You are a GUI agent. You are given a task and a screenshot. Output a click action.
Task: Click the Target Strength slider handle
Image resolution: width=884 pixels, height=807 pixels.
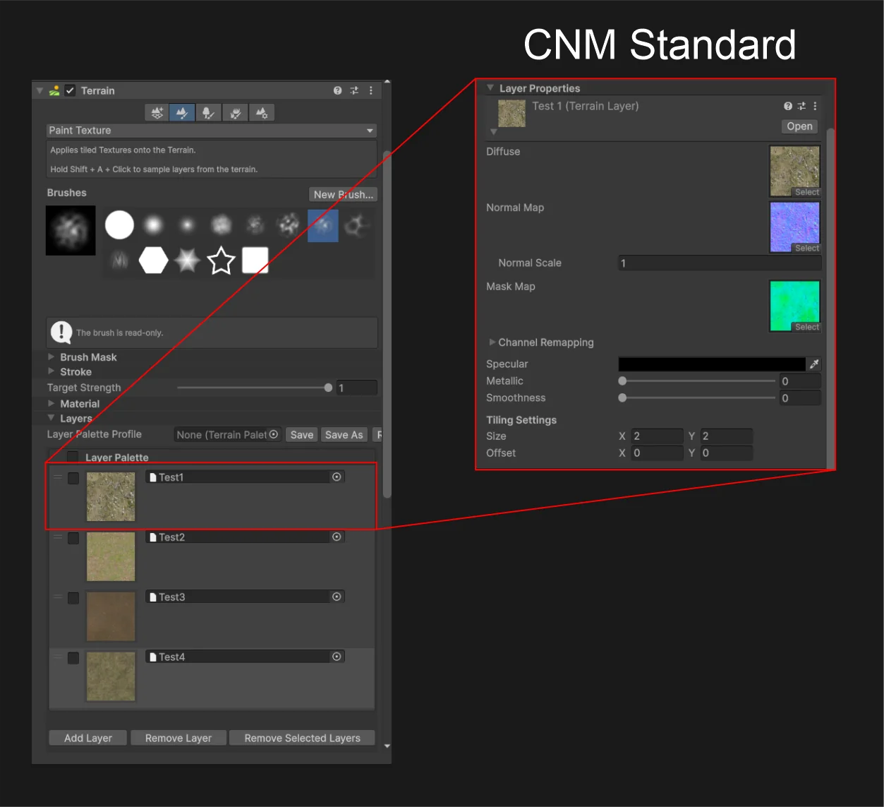328,388
